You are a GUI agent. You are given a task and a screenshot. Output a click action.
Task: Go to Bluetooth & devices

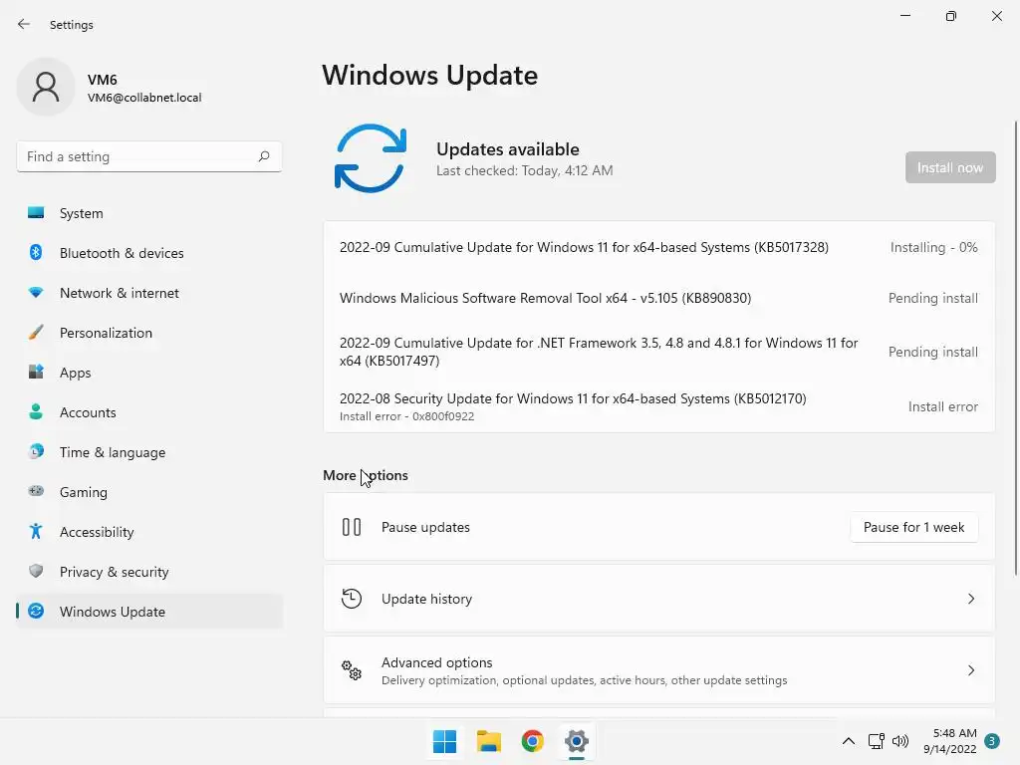(x=149, y=253)
